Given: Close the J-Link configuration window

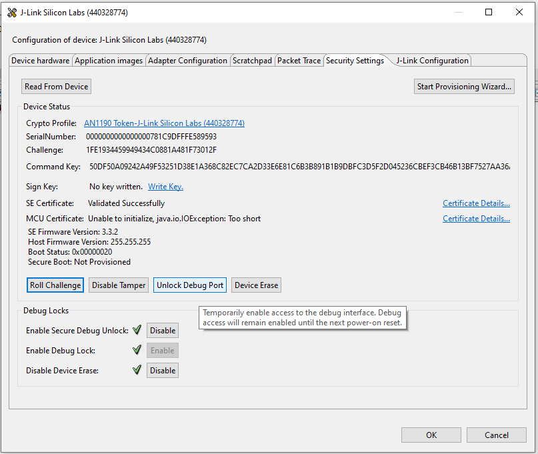Looking at the screenshot, I should 519,13.
